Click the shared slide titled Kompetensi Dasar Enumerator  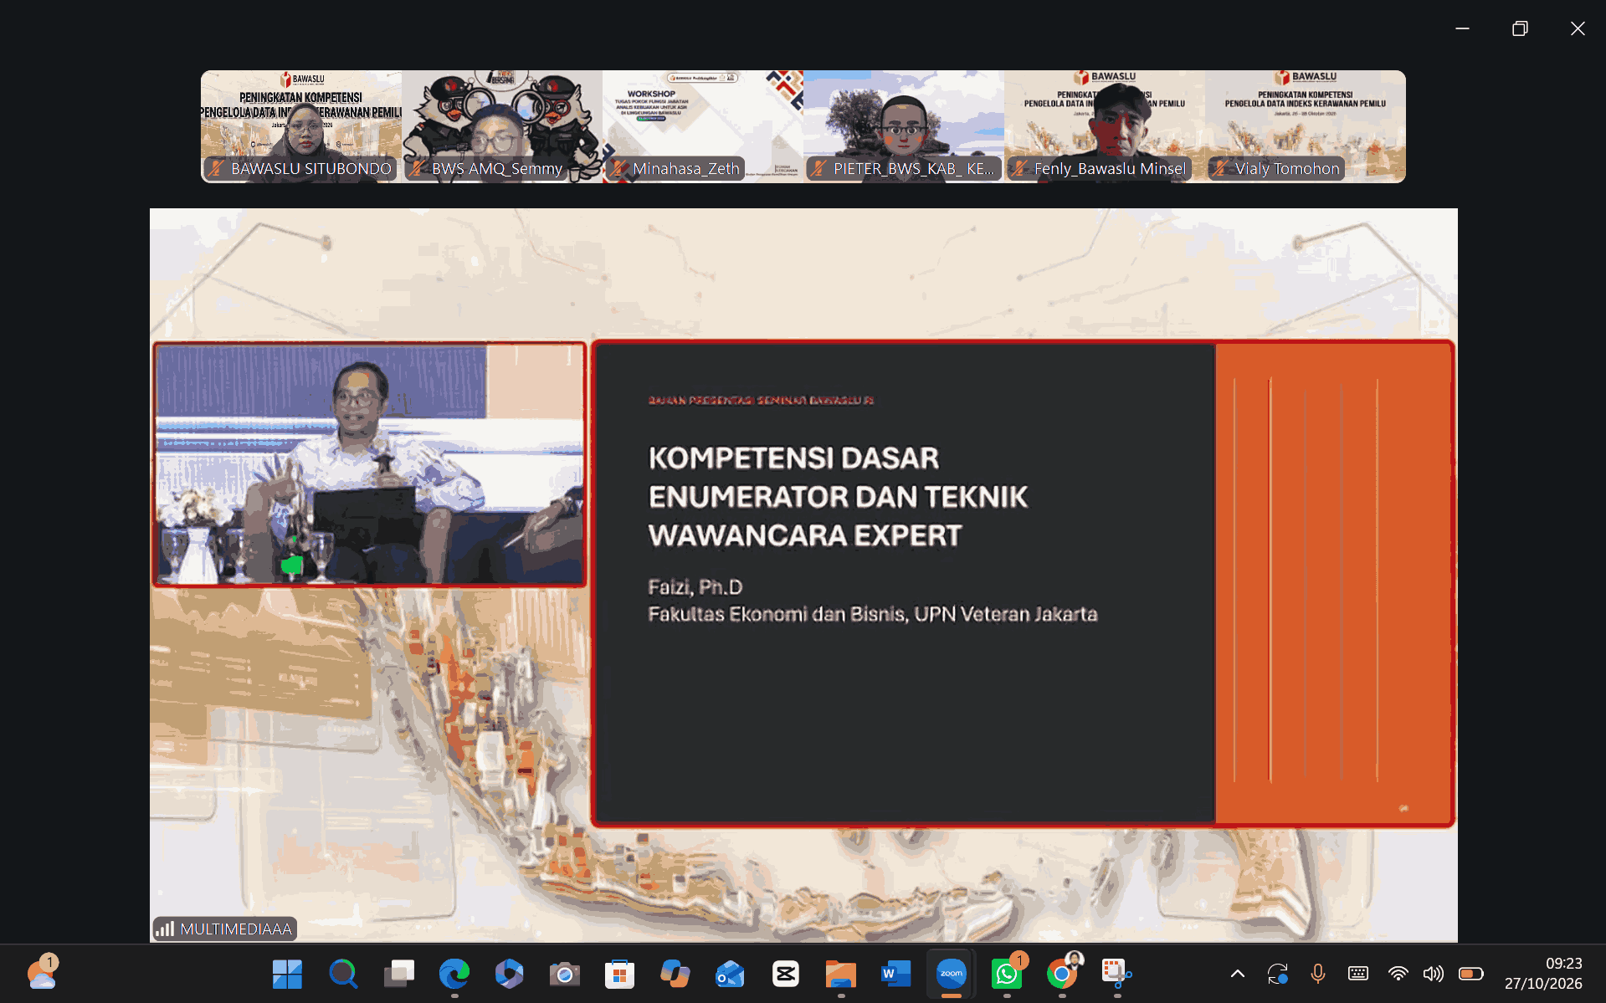click(x=1023, y=583)
